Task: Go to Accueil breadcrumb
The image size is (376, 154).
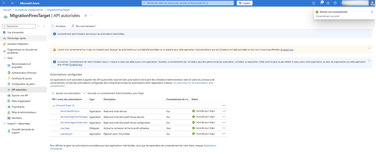Action: [7, 10]
